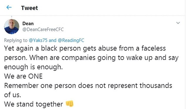Click the "of us." text line
This screenshot has width=186, height=109.
pos(12,95)
